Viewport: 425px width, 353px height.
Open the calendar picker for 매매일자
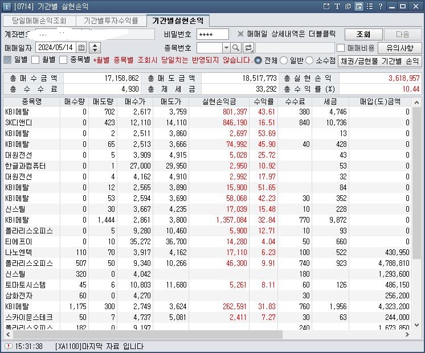[81, 48]
